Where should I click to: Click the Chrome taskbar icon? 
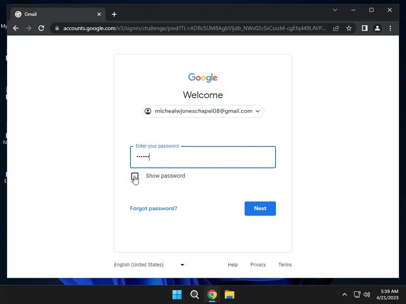pos(212,294)
